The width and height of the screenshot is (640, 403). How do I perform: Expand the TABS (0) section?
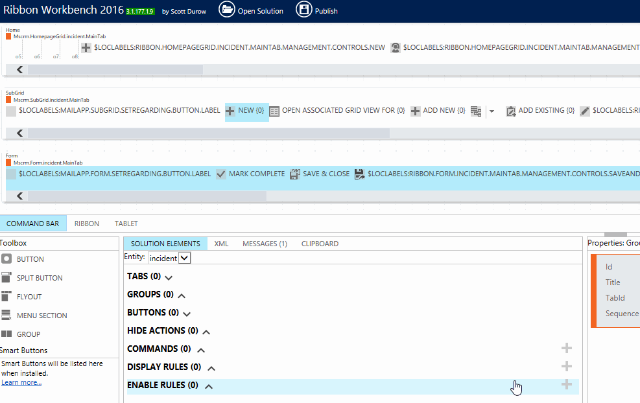(169, 278)
